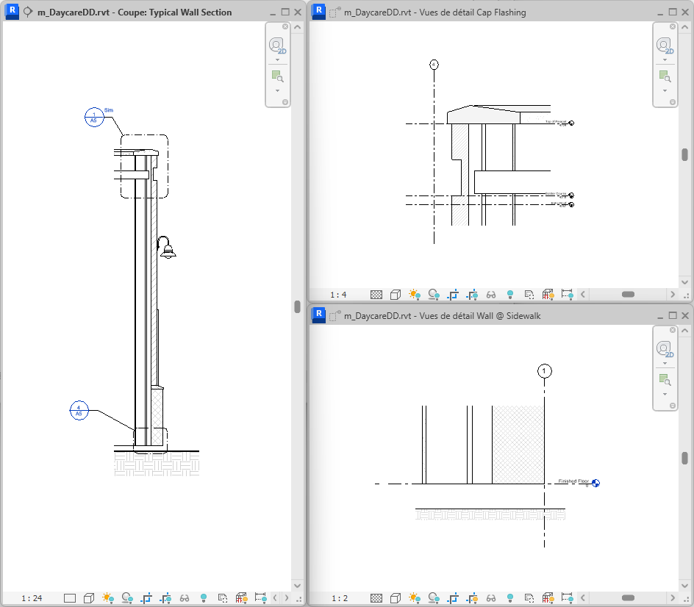Viewport: 694px width, 607px height.
Task: Reveal hidden elements in Cap Flashing view
Action: 510,295
